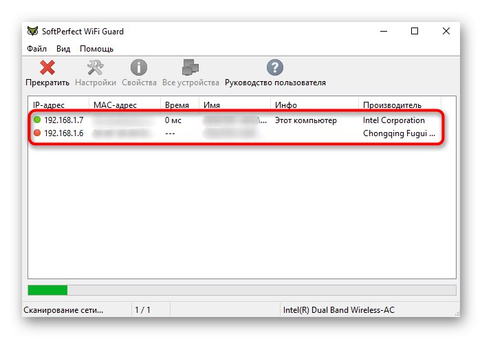Open Настройки tools icon

click(96, 67)
